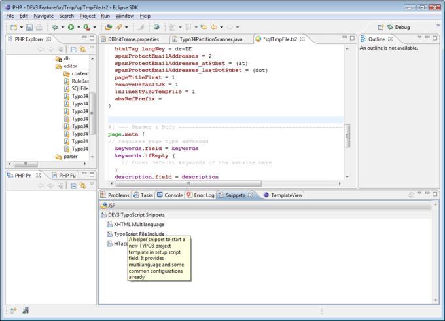The image size is (445, 321).
Task: Open the web browser globe icon
Action: pos(156,28)
